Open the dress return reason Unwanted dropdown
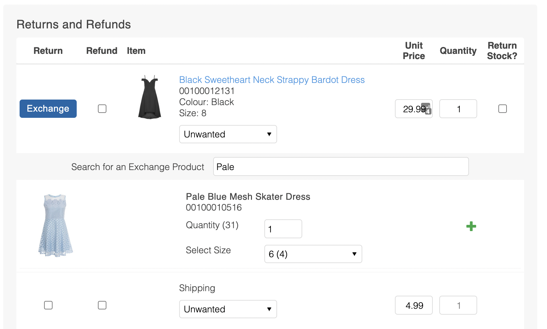The width and height of the screenshot is (547, 329). tap(228, 134)
